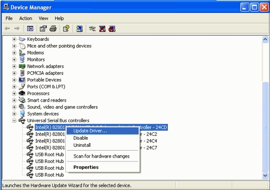
Task: Expand the Processors node
Action: click(14, 94)
